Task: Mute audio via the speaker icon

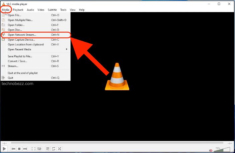Action: (x=211, y=150)
